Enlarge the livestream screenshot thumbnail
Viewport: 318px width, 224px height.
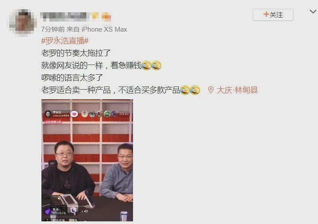[x=87, y=160]
